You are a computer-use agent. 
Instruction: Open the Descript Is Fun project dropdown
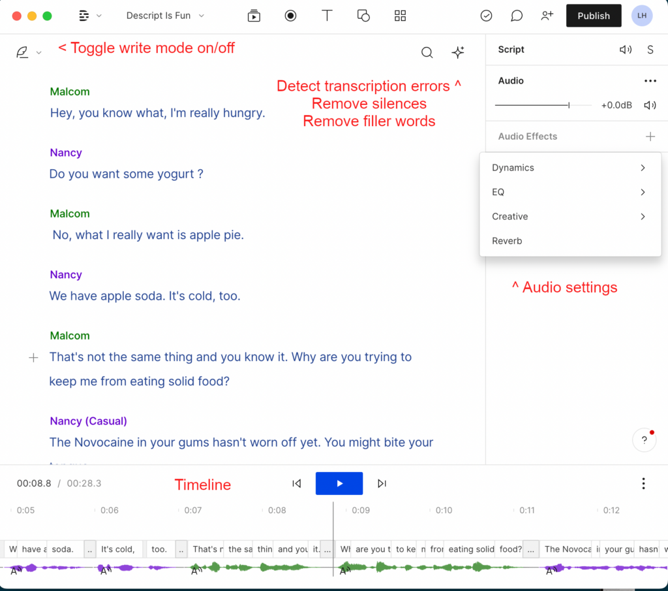165,16
